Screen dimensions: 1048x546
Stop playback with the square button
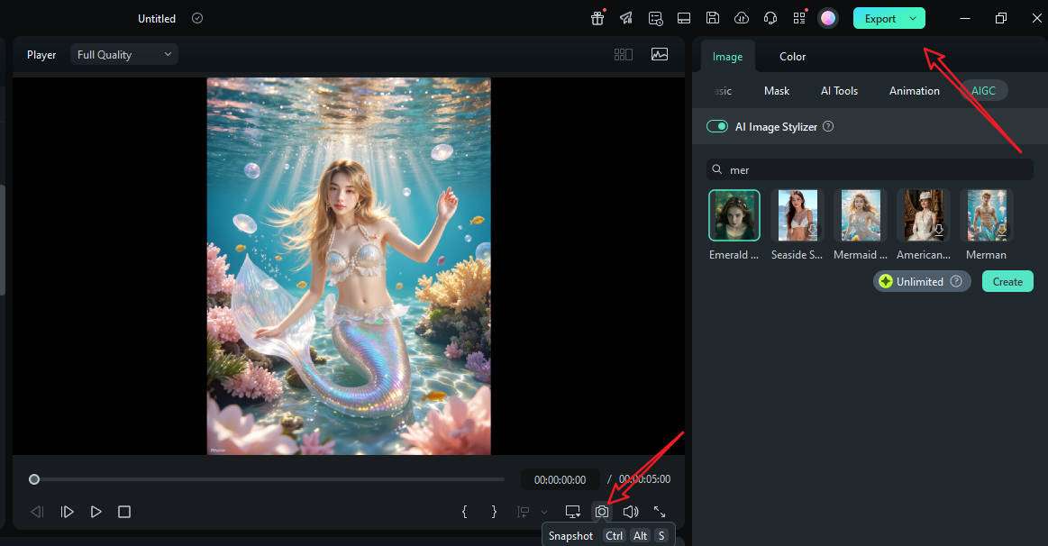pyautogui.click(x=124, y=512)
